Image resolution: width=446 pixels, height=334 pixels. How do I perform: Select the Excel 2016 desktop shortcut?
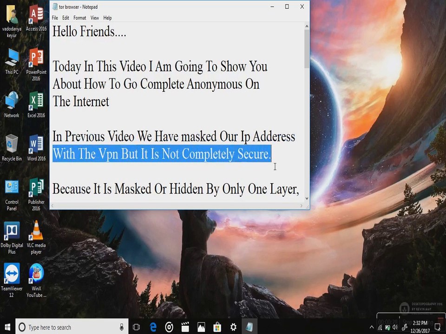point(36,105)
